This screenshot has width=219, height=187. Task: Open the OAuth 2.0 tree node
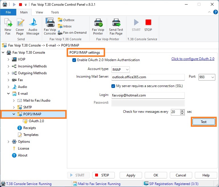coord(36,121)
